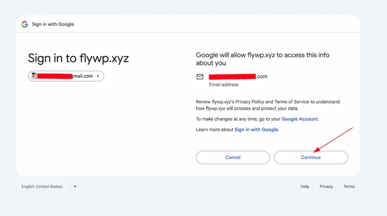Expand the account chooser dropdown arrow
This screenshot has width=387, height=216.
tap(98, 76)
